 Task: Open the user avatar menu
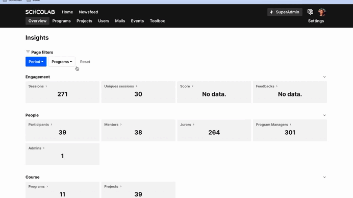point(322,12)
